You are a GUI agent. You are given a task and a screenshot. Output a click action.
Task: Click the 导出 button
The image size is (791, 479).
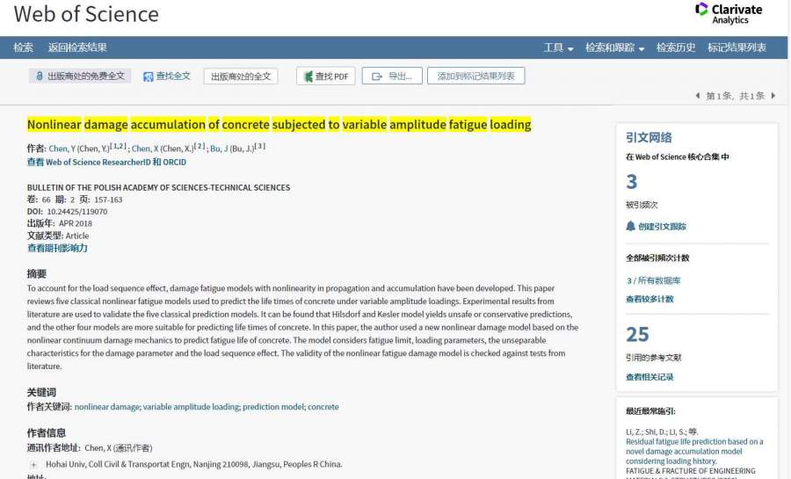coord(392,76)
